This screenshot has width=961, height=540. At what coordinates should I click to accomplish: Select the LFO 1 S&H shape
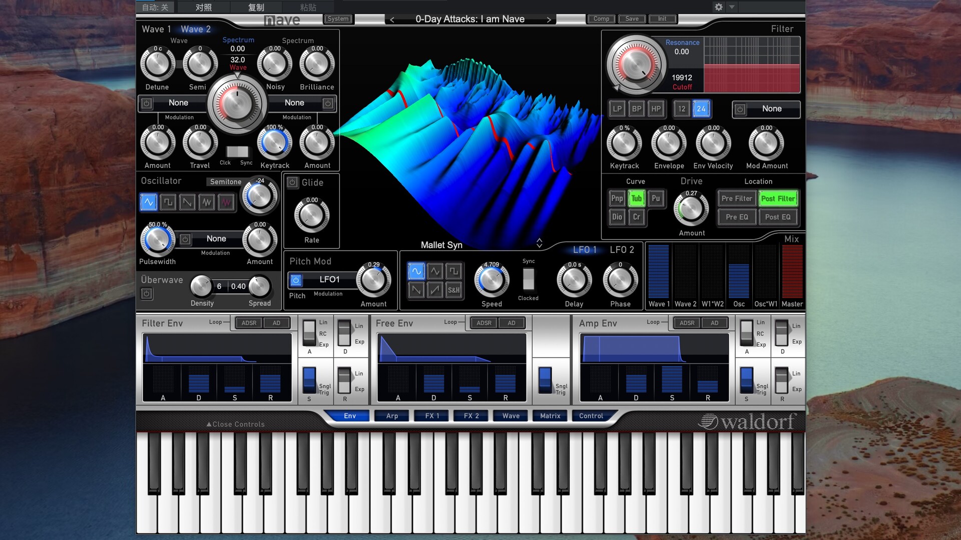(453, 289)
